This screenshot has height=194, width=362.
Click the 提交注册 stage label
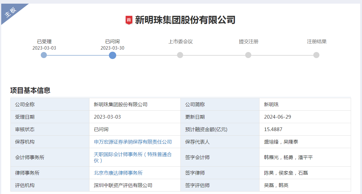pos(249,42)
